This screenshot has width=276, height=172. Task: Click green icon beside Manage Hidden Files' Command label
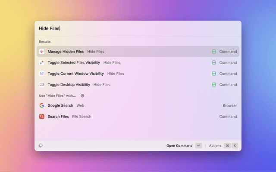click(x=213, y=52)
